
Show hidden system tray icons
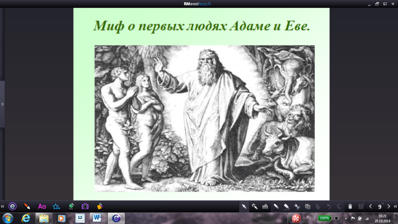coord(346,218)
